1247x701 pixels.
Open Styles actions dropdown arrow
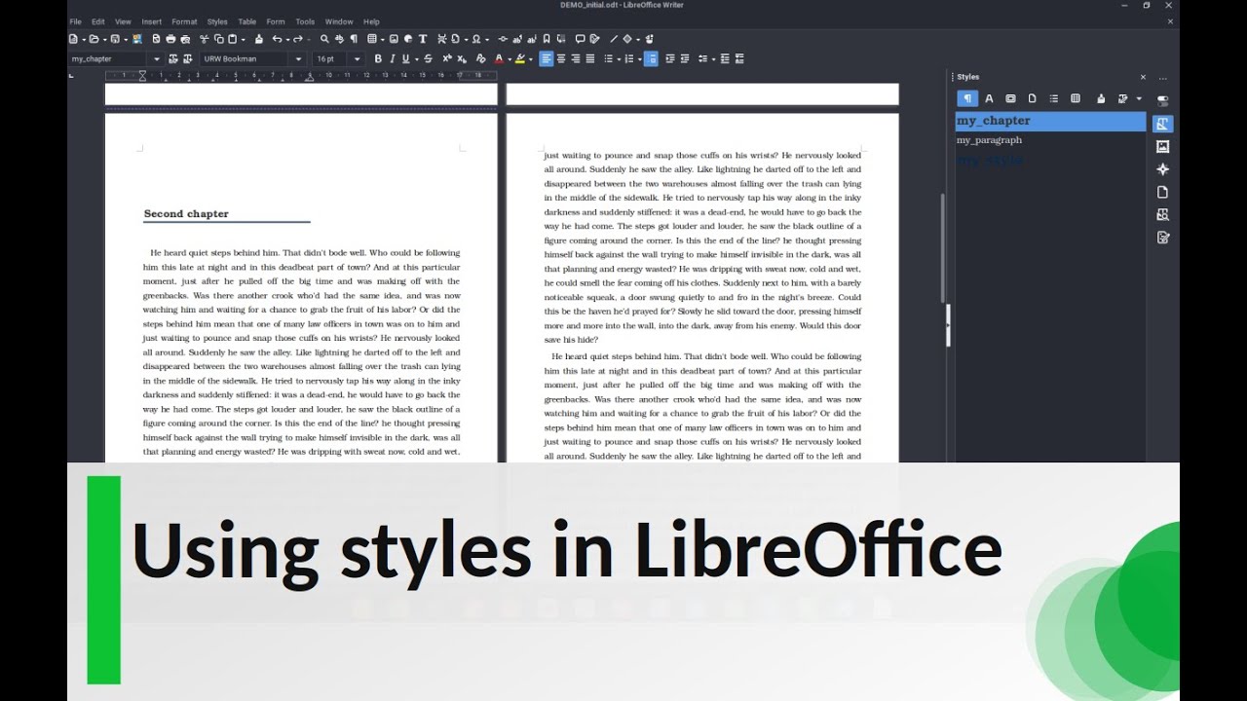pyautogui.click(x=1139, y=98)
